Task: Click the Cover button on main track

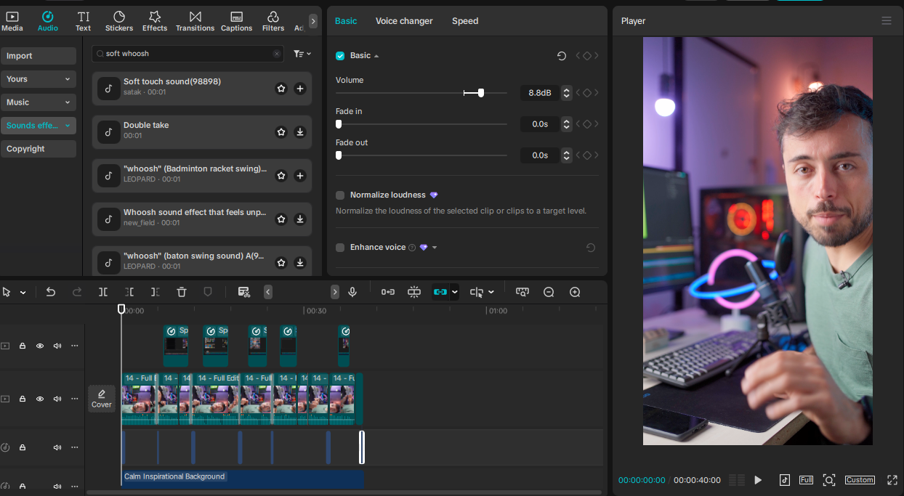Action: 102,399
